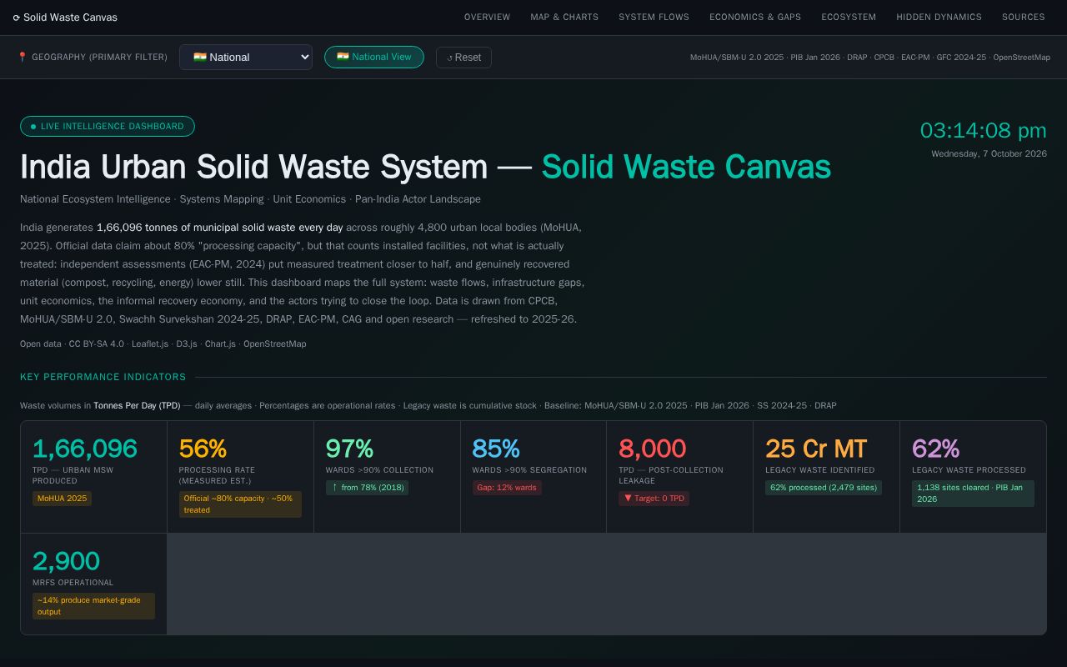Click the 2,900 MRFs operational value

pyautogui.click(x=66, y=561)
